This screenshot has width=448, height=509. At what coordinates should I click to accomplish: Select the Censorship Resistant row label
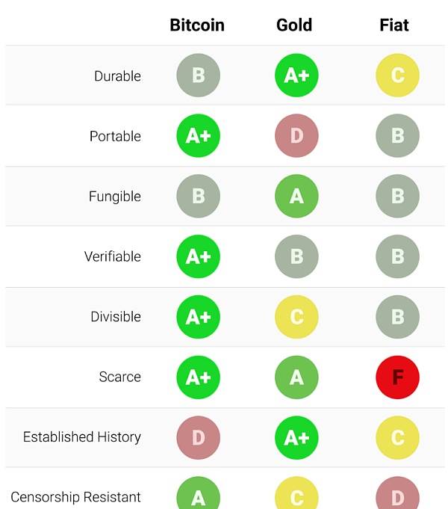coord(75,497)
